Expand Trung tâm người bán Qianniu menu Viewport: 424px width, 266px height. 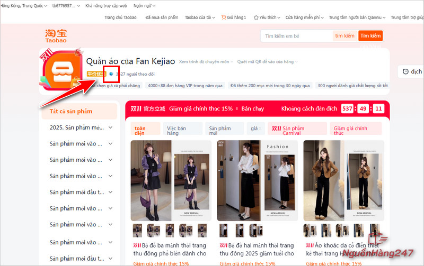[357, 17]
